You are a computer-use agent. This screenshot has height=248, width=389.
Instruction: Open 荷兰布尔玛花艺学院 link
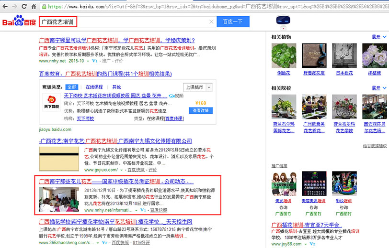(344, 128)
